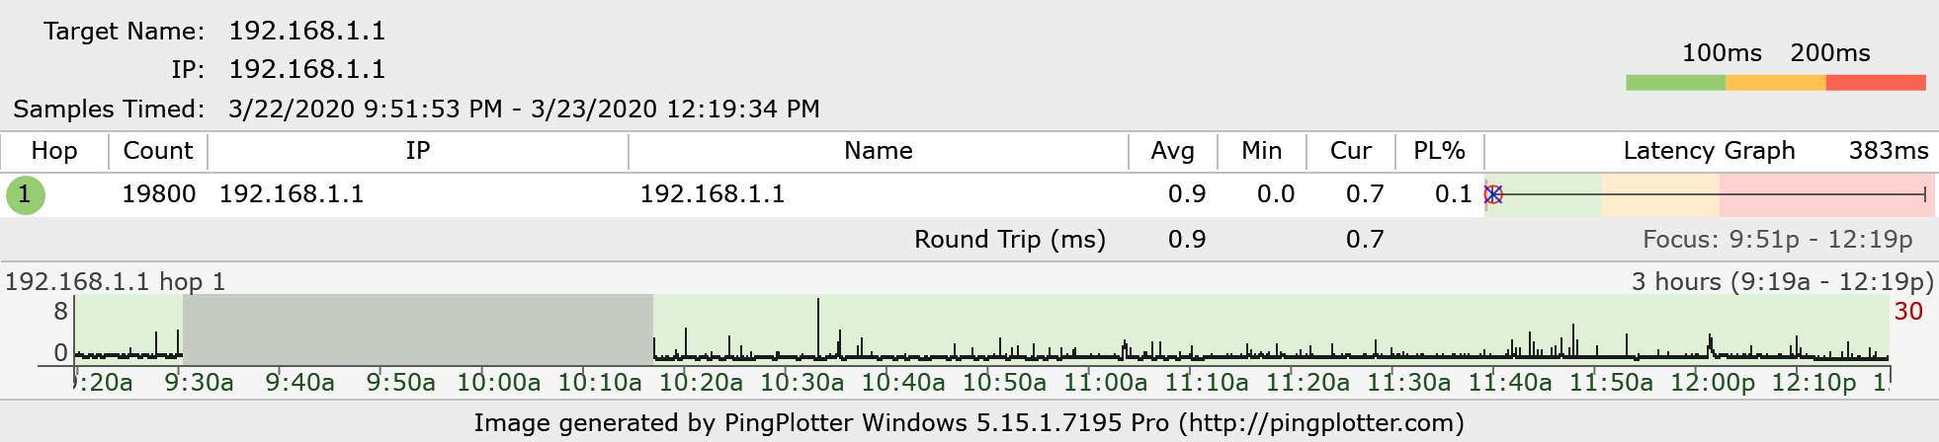
Task: Click the 11:00a label on time axis
Action: pyautogui.click(x=1106, y=383)
